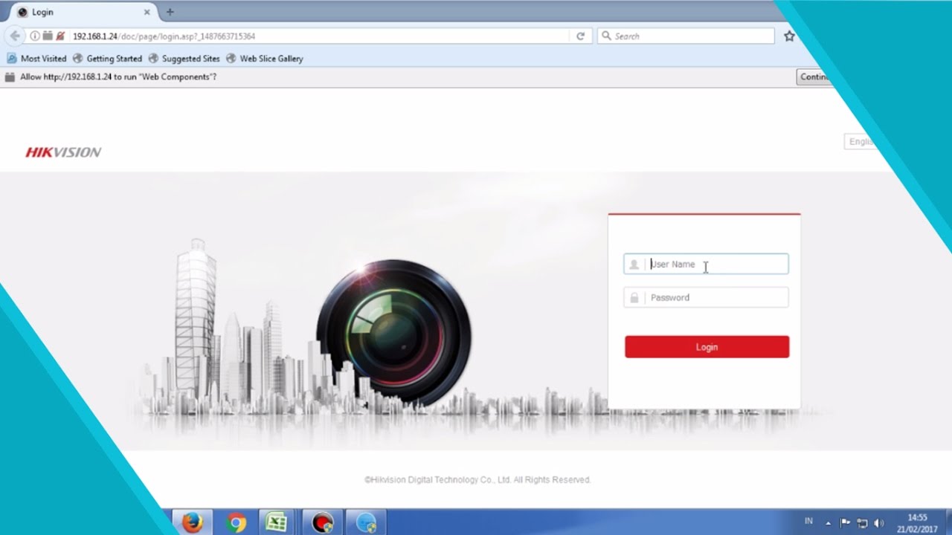Open a new tab with the plus button
Image resolution: width=952 pixels, height=535 pixels.
(170, 12)
